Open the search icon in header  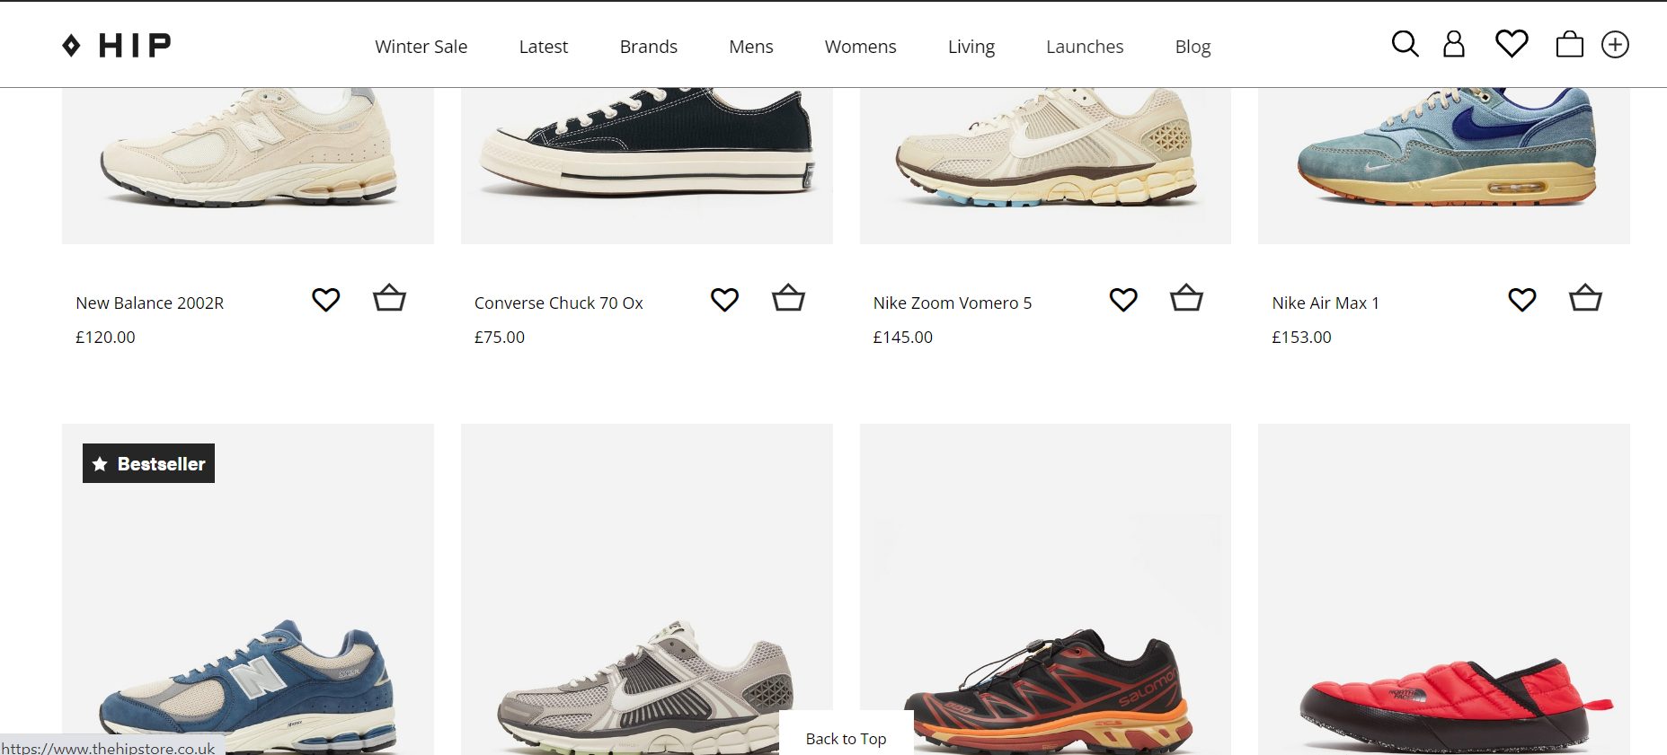(x=1405, y=44)
